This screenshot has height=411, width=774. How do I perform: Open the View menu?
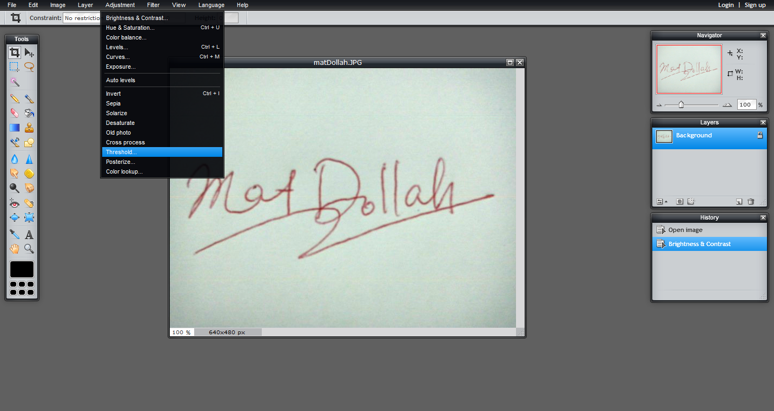point(179,5)
